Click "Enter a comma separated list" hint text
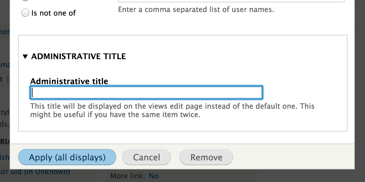 (196, 10)
